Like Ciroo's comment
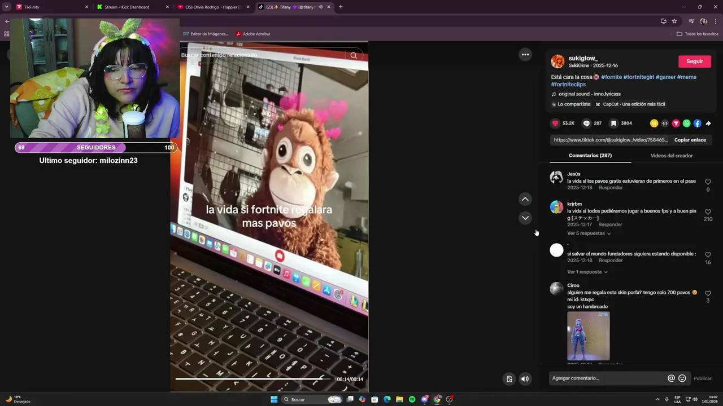 tap(708, 293)
